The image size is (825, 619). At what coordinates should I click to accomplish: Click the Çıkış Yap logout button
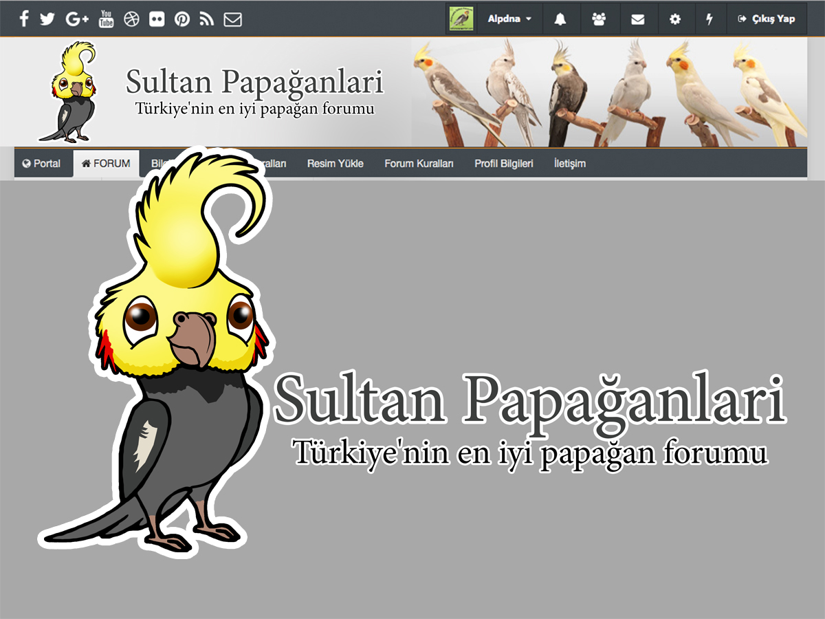767,19
